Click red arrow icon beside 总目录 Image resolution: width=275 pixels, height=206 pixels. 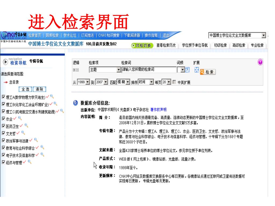tap(6, 82)
